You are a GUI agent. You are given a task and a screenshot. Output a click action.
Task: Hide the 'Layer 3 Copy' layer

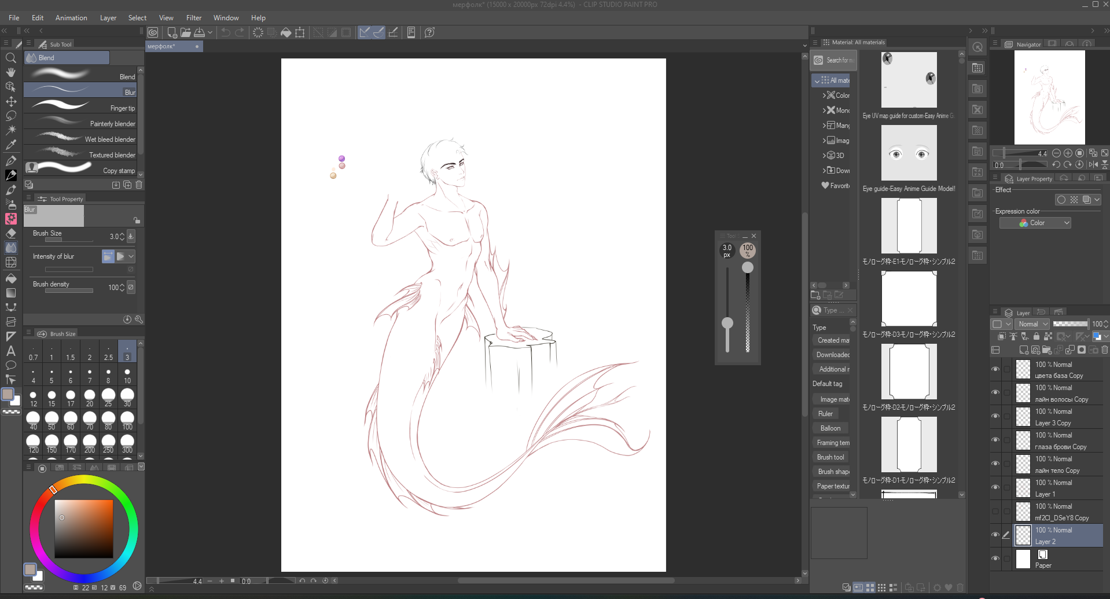click(995, 417)
